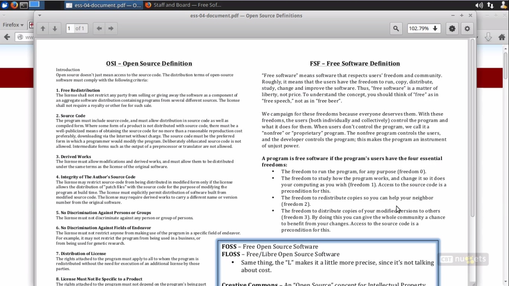Go to previous page using the up arrow
509x286 pixels.
(x=43, y=29)
